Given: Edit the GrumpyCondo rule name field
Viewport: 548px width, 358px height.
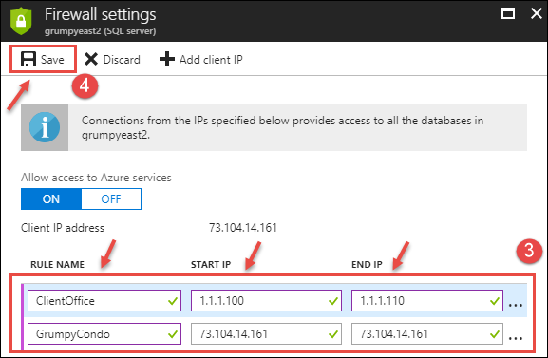Looking at the screenshot, I should [104, 333].
